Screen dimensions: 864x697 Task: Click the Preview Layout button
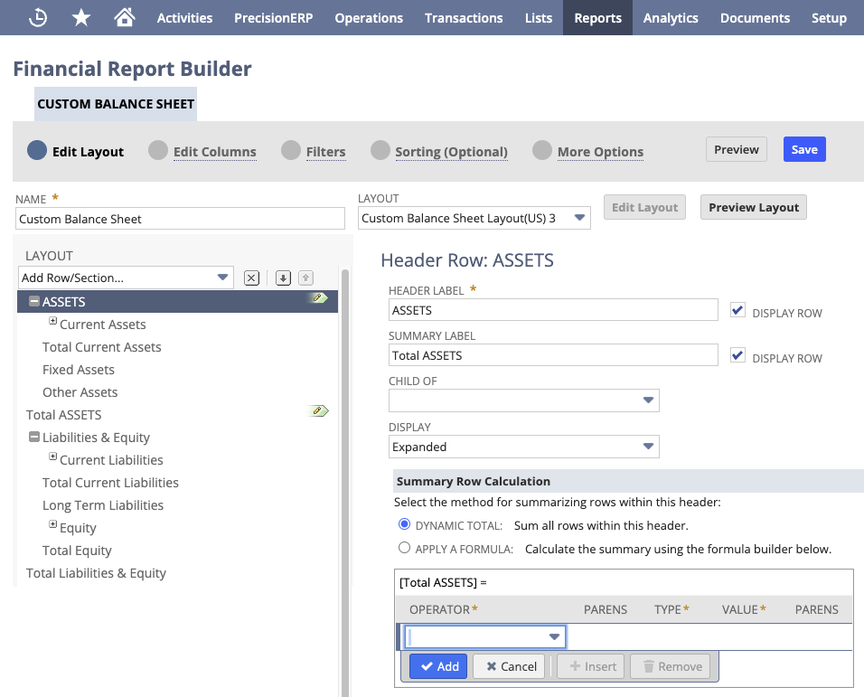753,207
